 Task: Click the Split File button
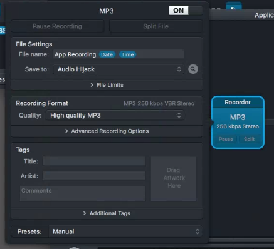coord(155,26)
